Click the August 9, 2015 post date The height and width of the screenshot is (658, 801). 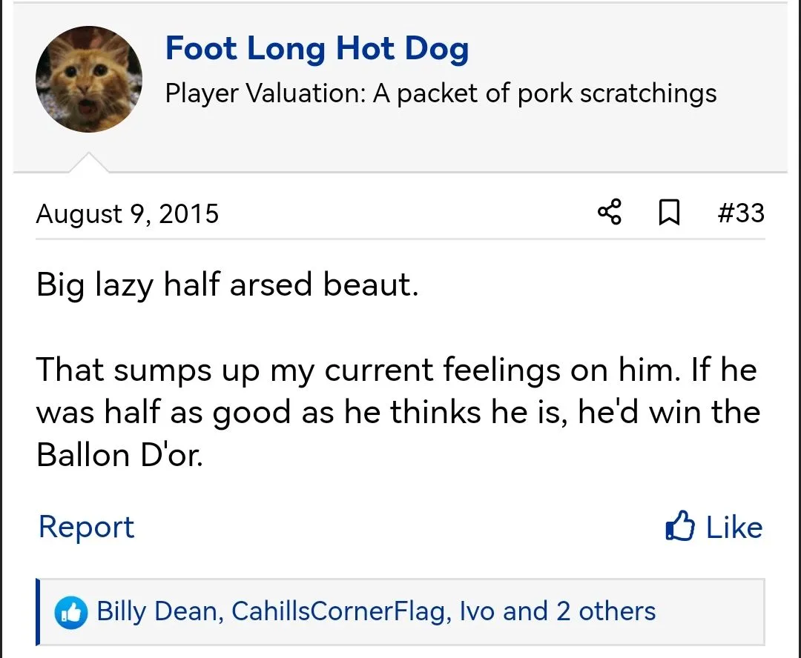point(128,213)
